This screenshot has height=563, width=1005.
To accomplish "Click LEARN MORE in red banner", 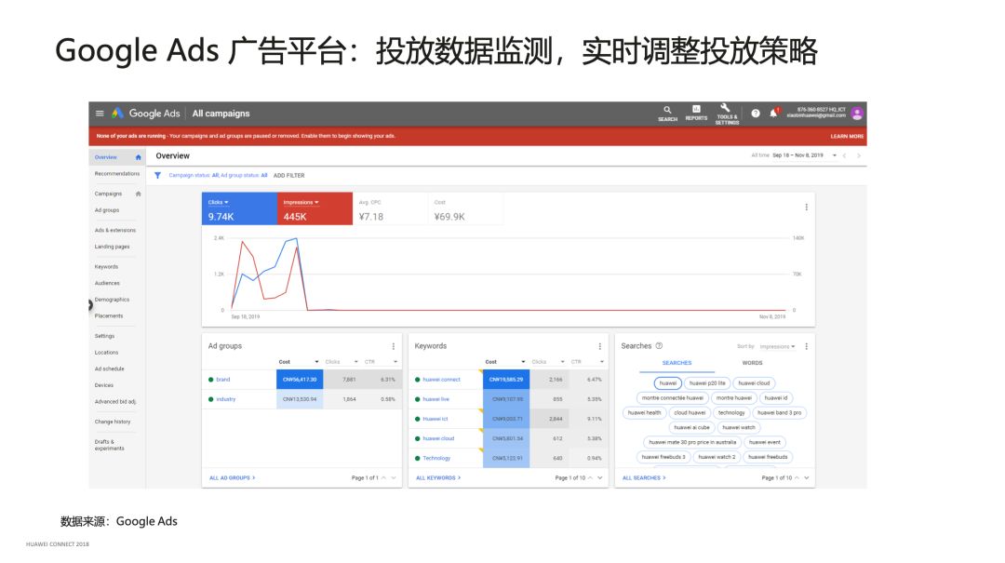I will [x=847, y=137].
